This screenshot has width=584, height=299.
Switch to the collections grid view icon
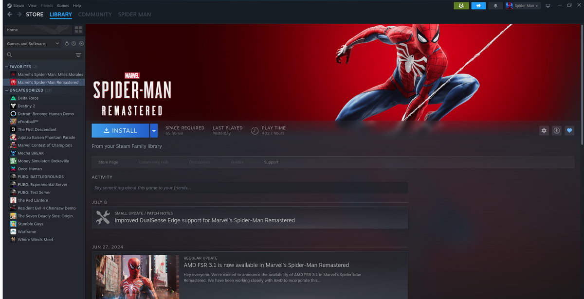pyautogui.click(x=78, y=30)
